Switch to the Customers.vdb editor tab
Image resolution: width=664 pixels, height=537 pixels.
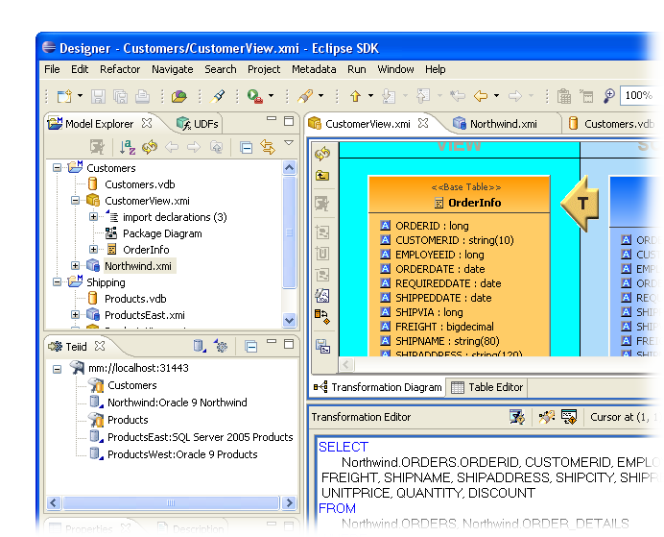coord(612,124)
